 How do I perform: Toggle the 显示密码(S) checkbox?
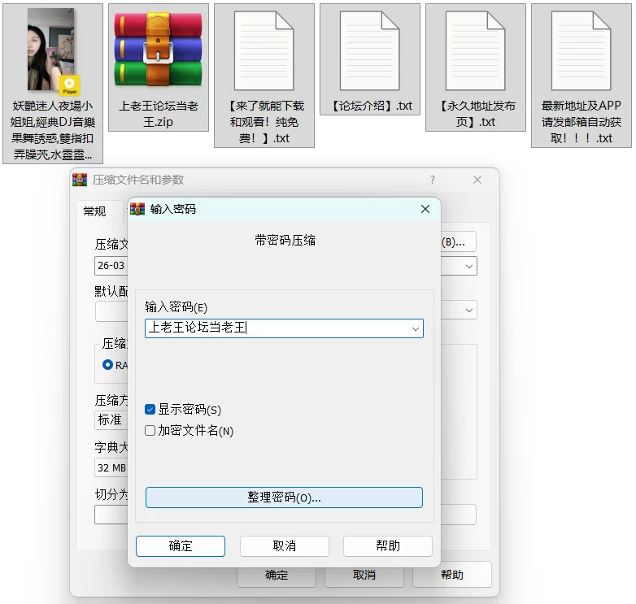[150, 410]
